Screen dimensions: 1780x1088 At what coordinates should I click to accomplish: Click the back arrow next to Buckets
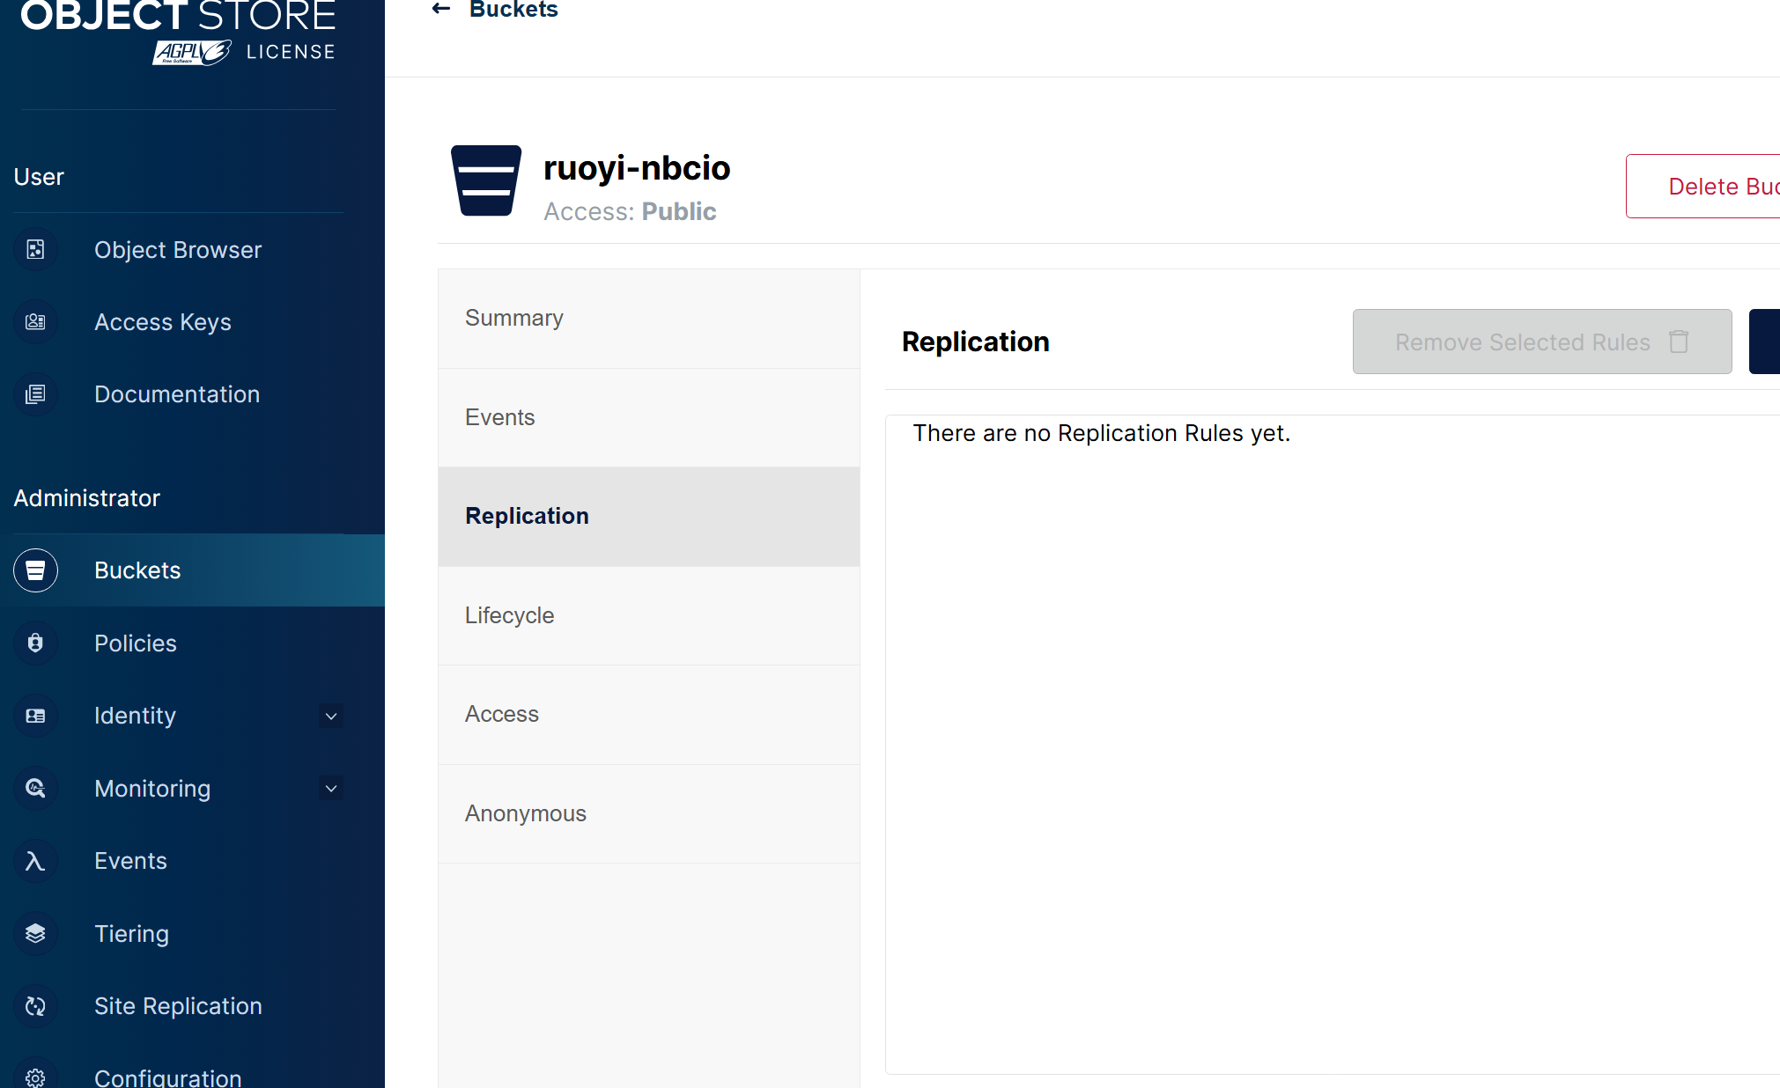pyautogui.click(x=441, y=10)
